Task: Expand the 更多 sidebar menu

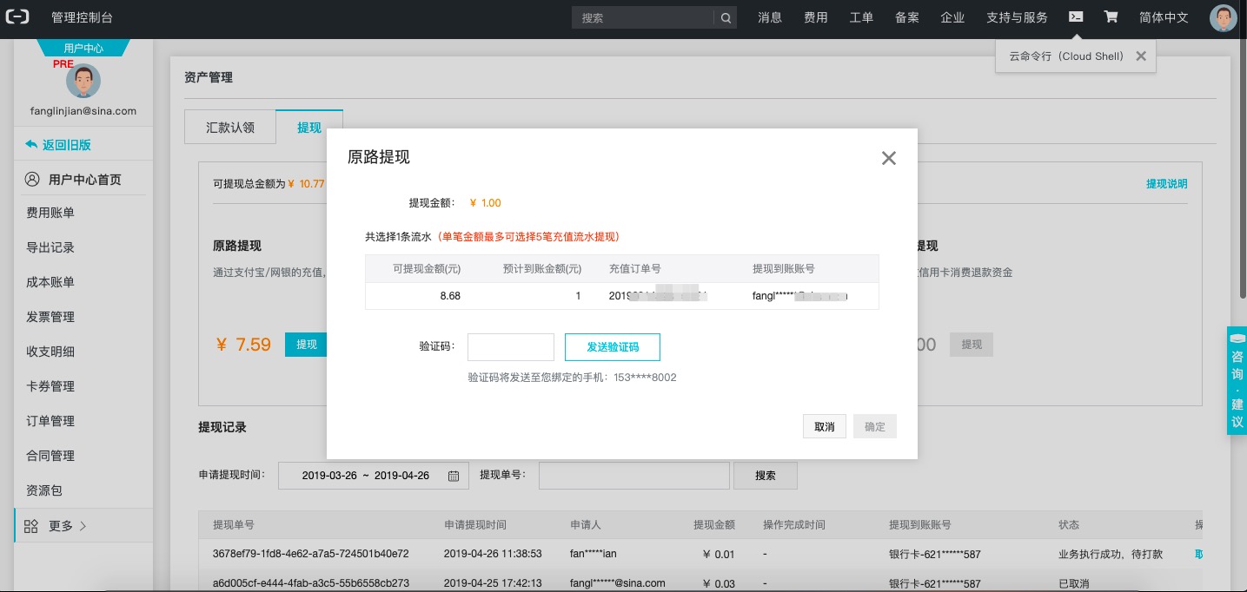Action: pos(83,526)
